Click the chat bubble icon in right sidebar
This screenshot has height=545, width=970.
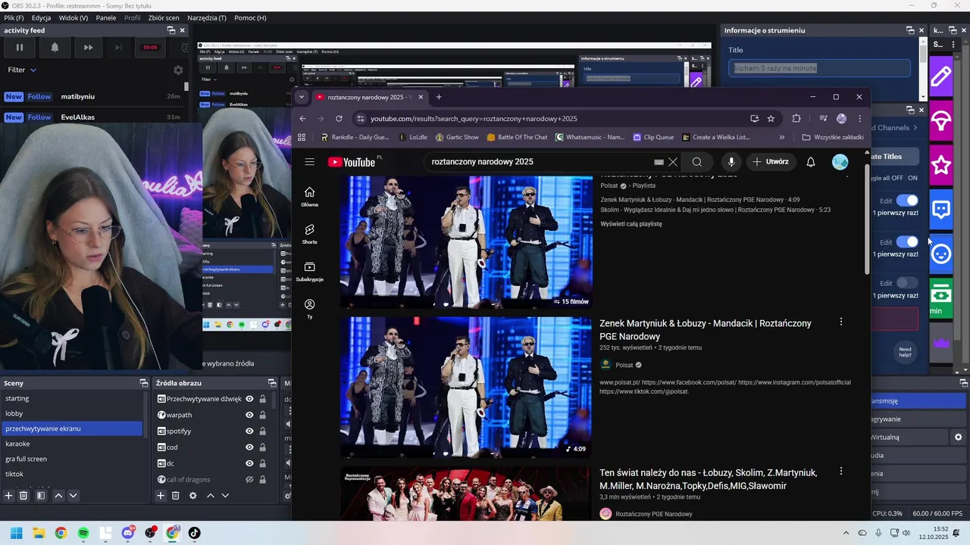pyautogui.click(x=941, y=210)
